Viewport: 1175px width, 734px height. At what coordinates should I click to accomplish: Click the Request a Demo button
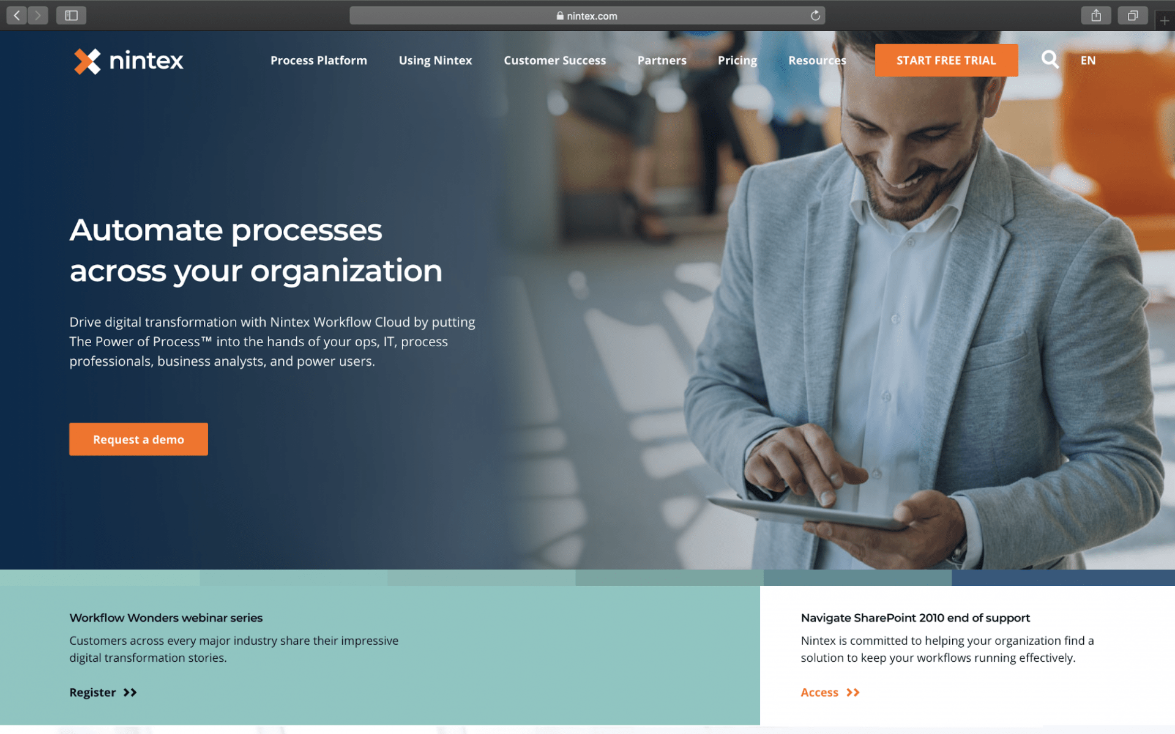pos(138,439)
